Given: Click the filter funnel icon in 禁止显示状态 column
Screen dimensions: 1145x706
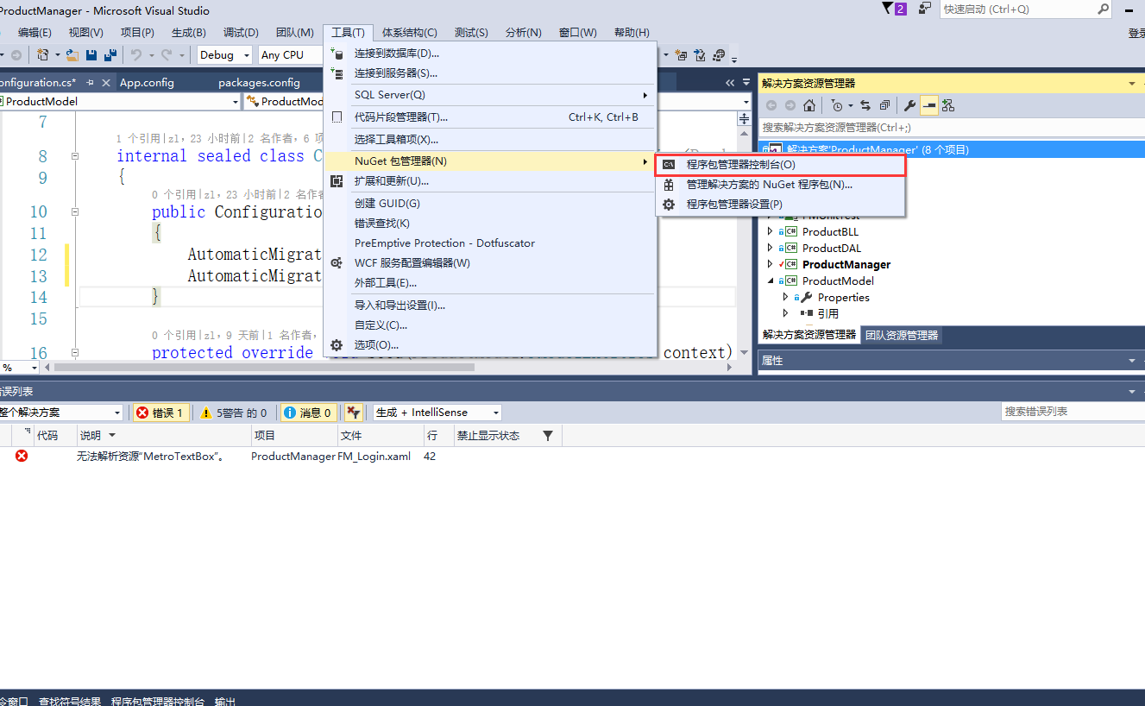Looking at the screenshot, I should tap(547, 436).
